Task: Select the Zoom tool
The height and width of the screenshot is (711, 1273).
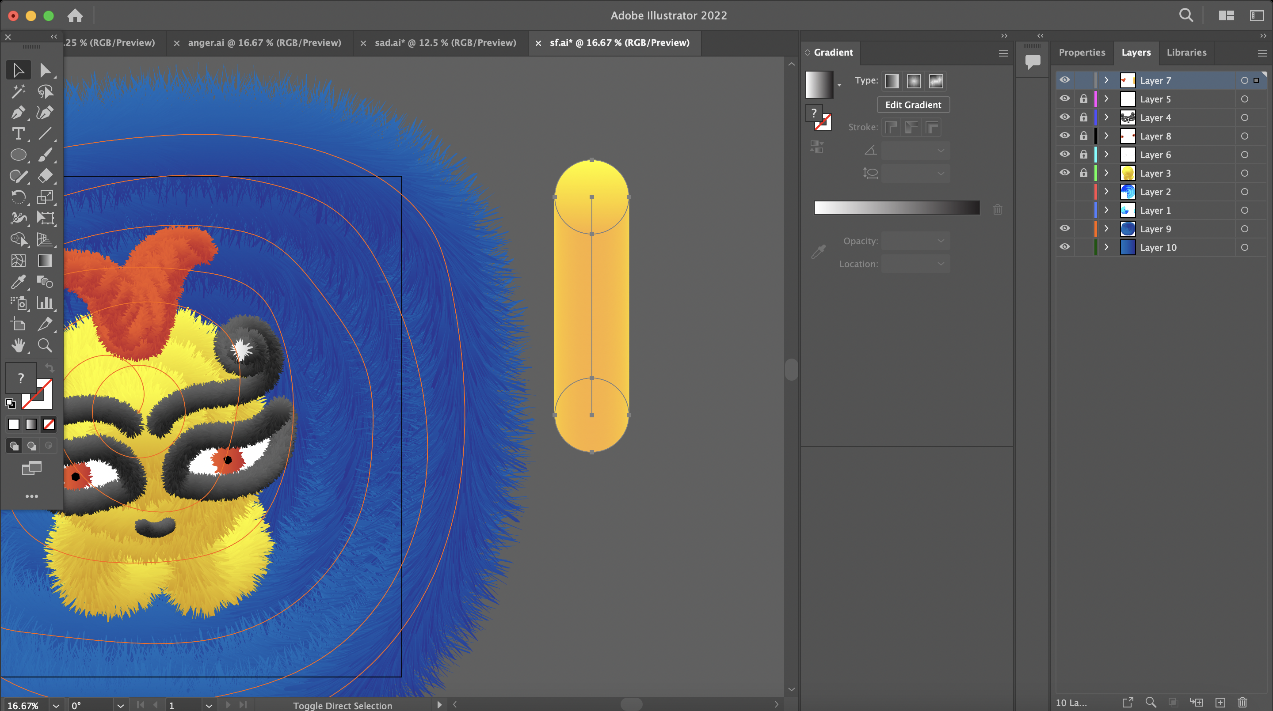Action: coord(45,345)
